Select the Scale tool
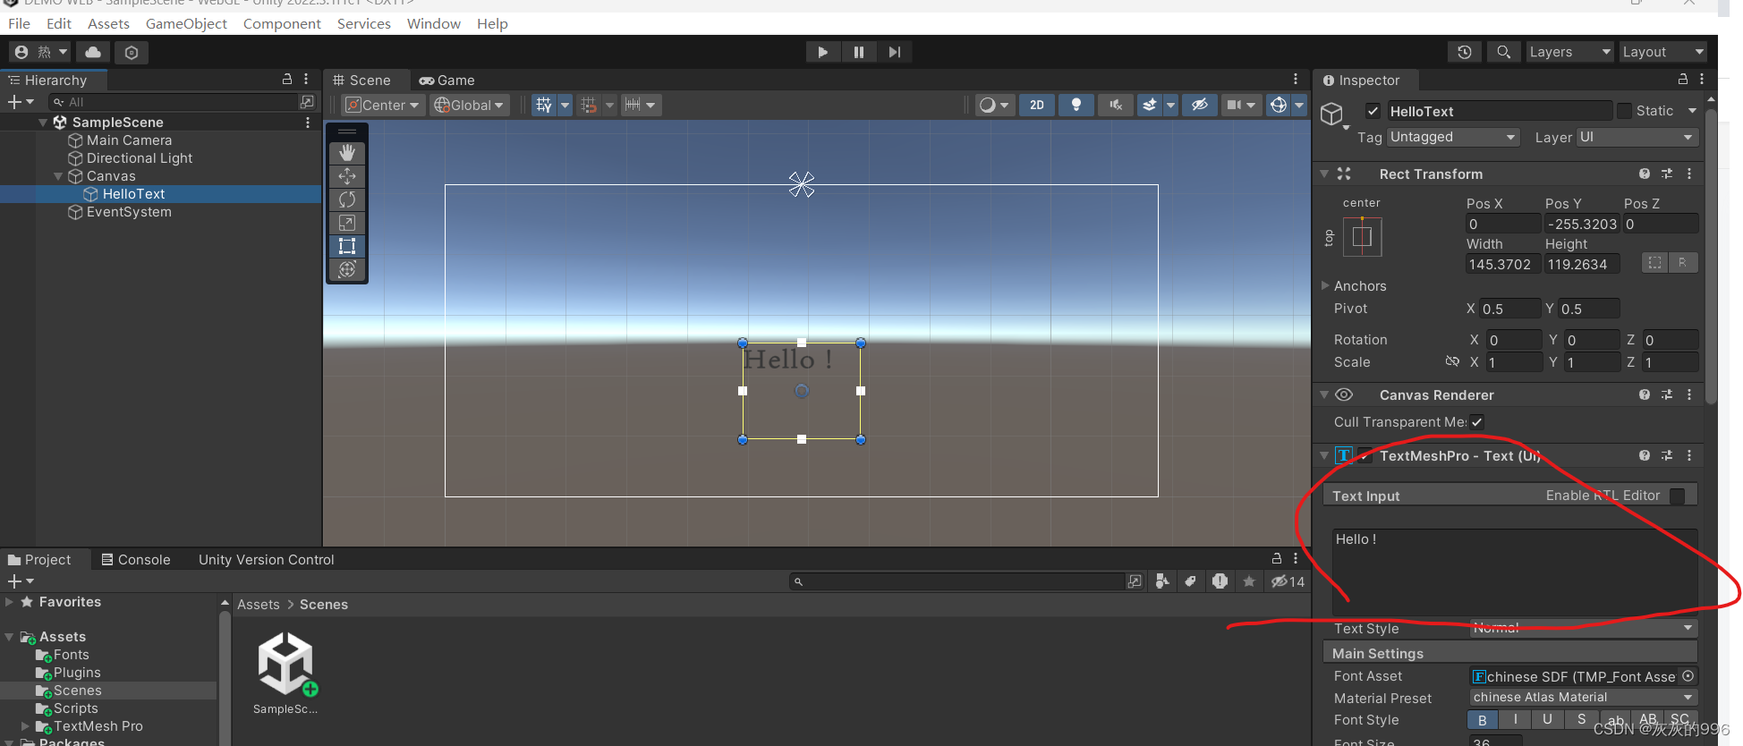Screen dimensions: 1743x746 347,223
